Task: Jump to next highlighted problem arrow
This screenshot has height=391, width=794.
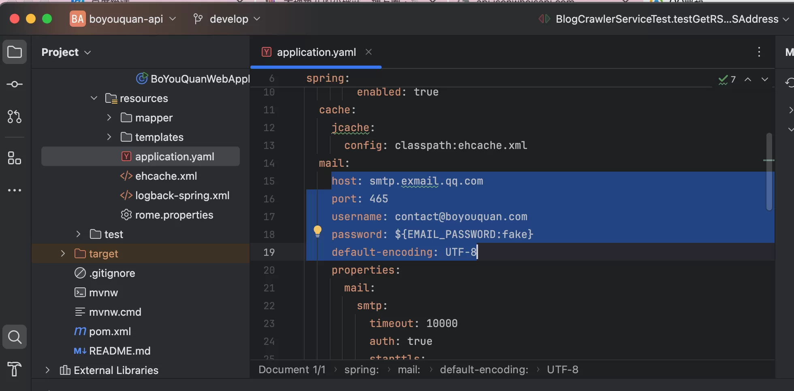Action: coord(764,79)
